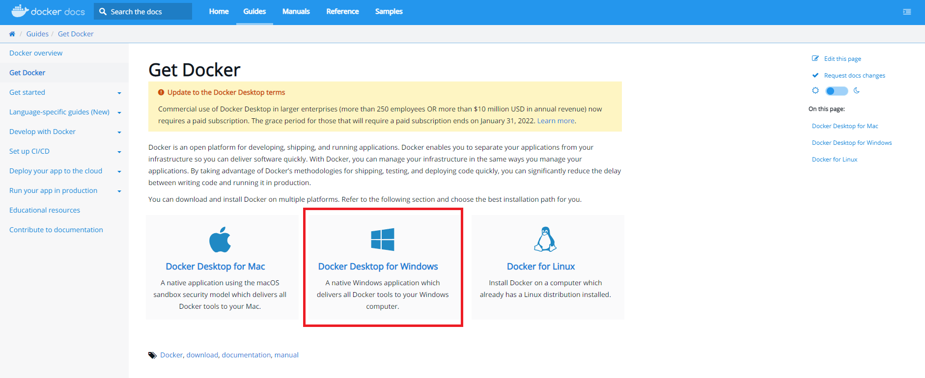
Task: Expand Deploy your app to the cloud arrow
Action: tap(119, 171)
